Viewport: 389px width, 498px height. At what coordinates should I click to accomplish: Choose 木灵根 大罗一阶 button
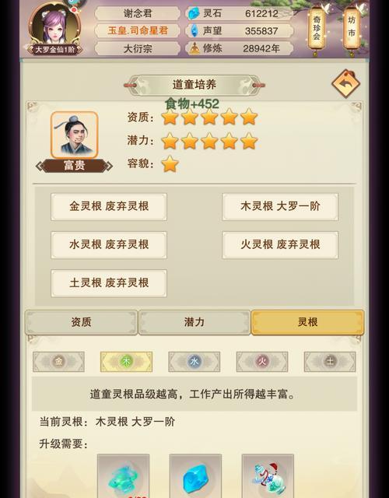pyautogui.click(x=280, y=206)
